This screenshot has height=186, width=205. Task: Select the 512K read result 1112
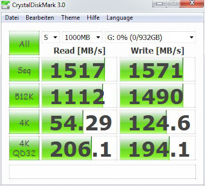tap(79, 96)
